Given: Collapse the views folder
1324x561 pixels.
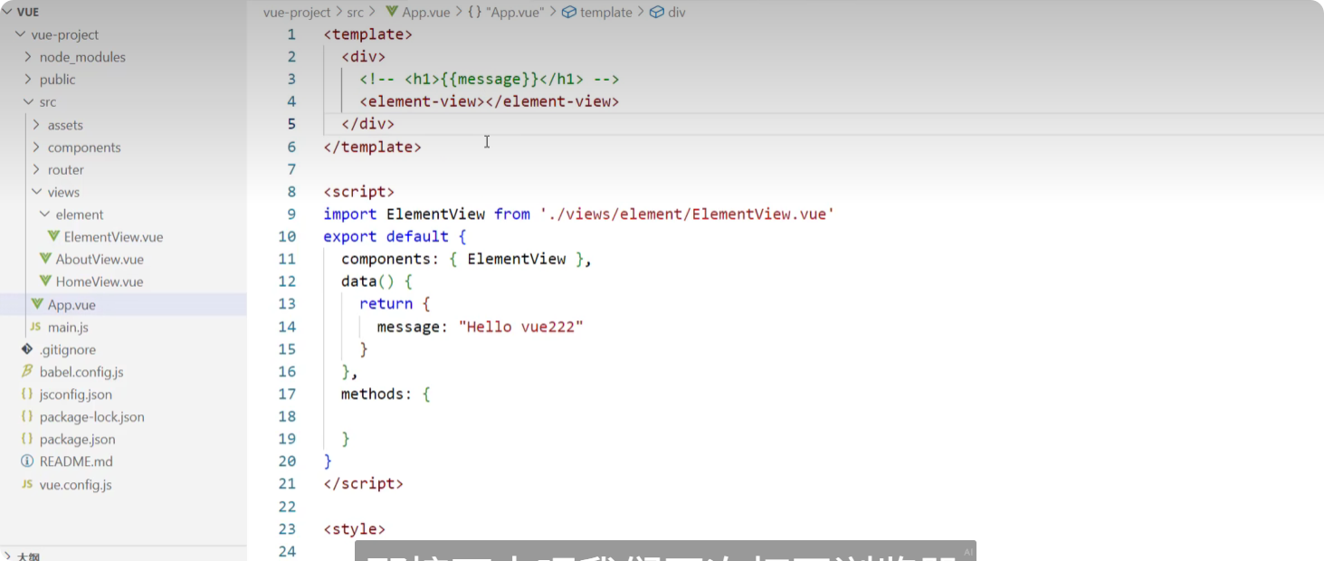Looking at the screenshot, I should 36,192.
